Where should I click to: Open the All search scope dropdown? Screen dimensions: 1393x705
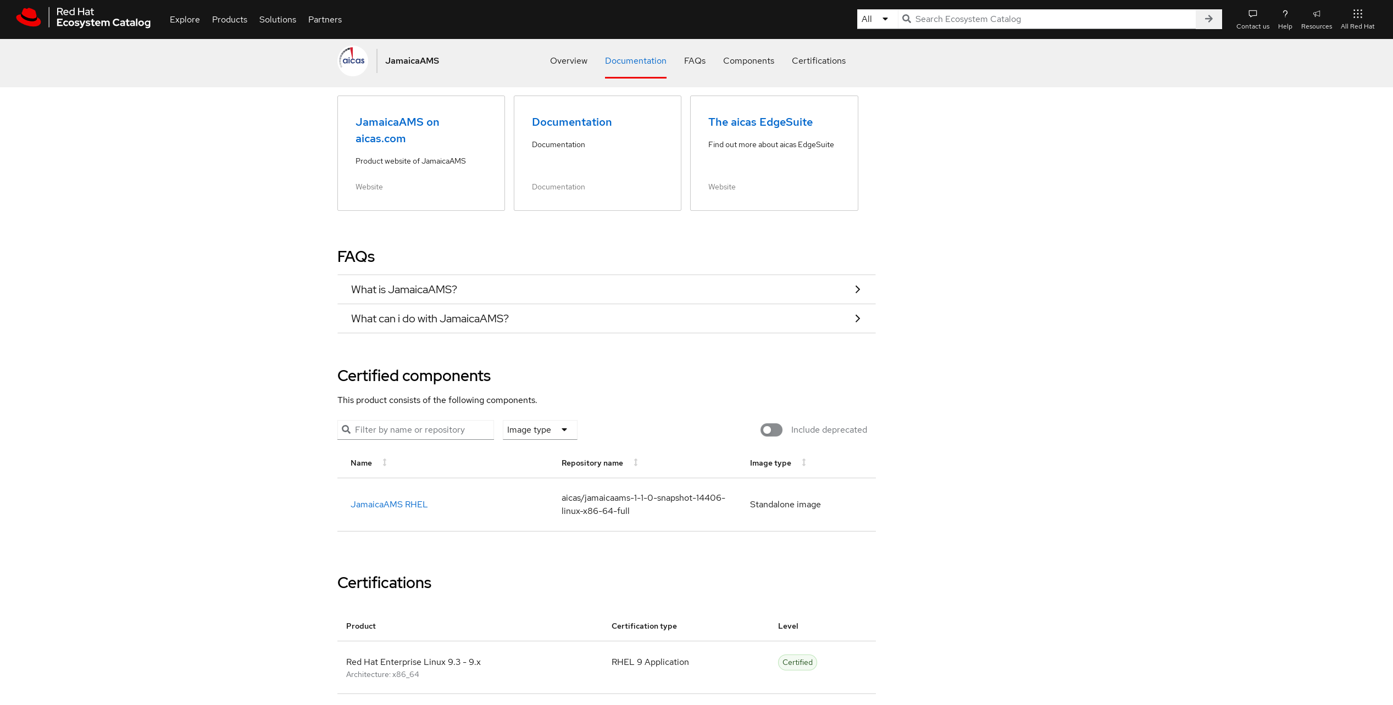coord(877,19)
